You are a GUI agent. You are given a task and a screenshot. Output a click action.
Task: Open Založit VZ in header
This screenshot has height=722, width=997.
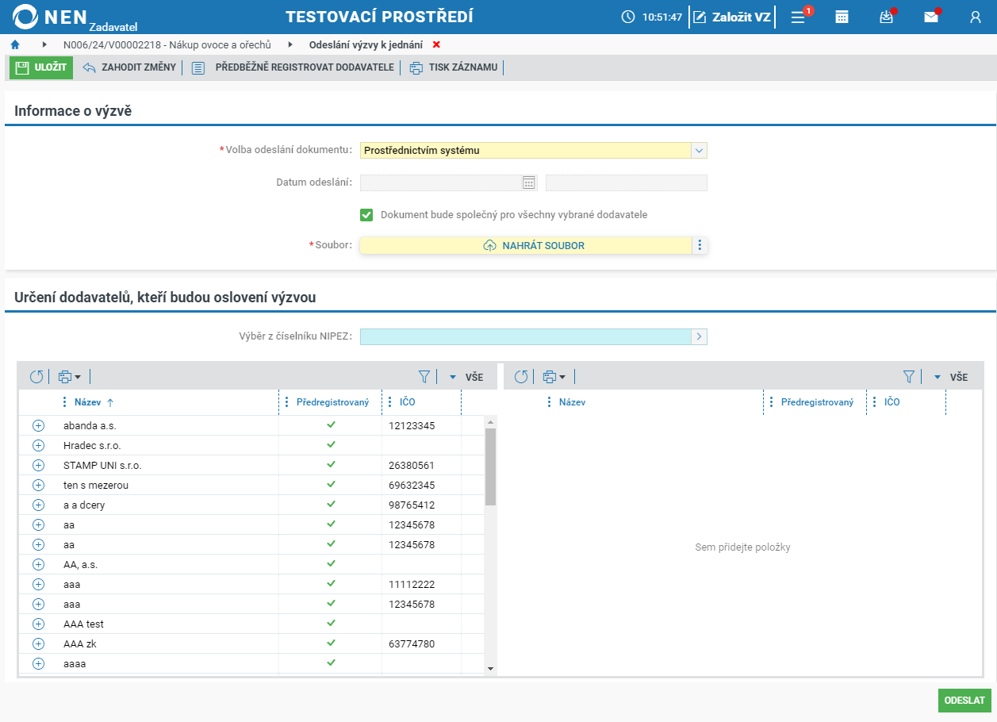[732, 17]
